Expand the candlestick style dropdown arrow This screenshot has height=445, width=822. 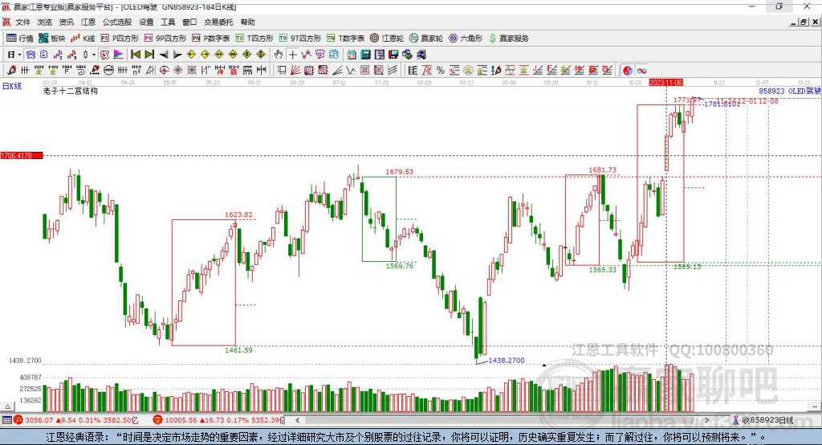coord(94,55)
